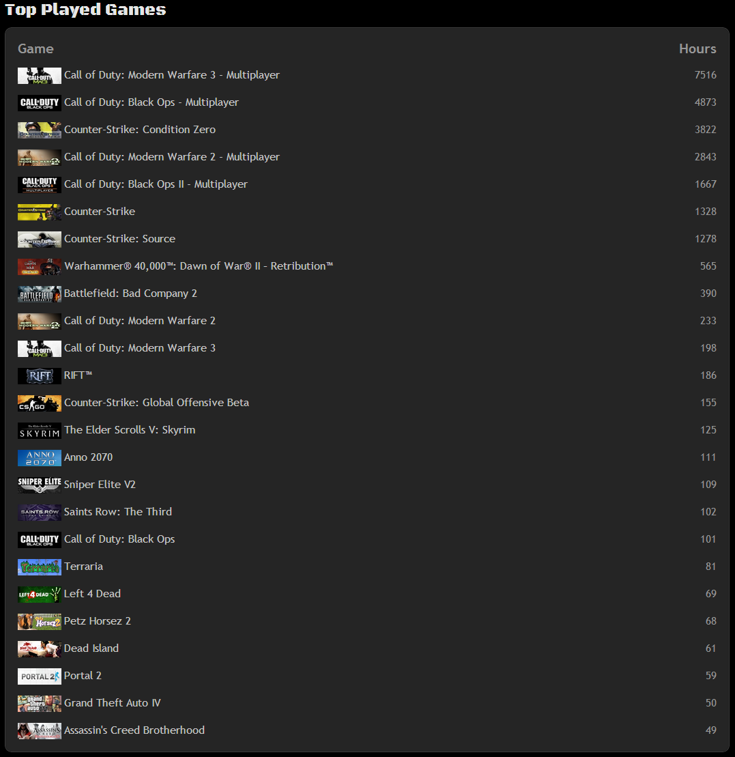Click the Counter-Strike: Source thumbnail

[x=40, y=240]
